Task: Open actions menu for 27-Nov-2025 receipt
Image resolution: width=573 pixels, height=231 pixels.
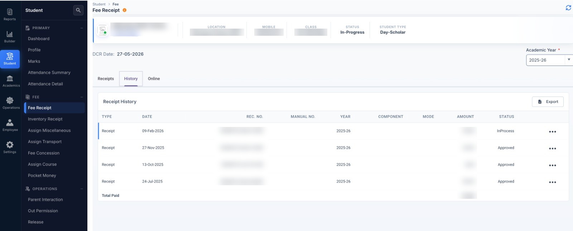Action: click(553, 148)
